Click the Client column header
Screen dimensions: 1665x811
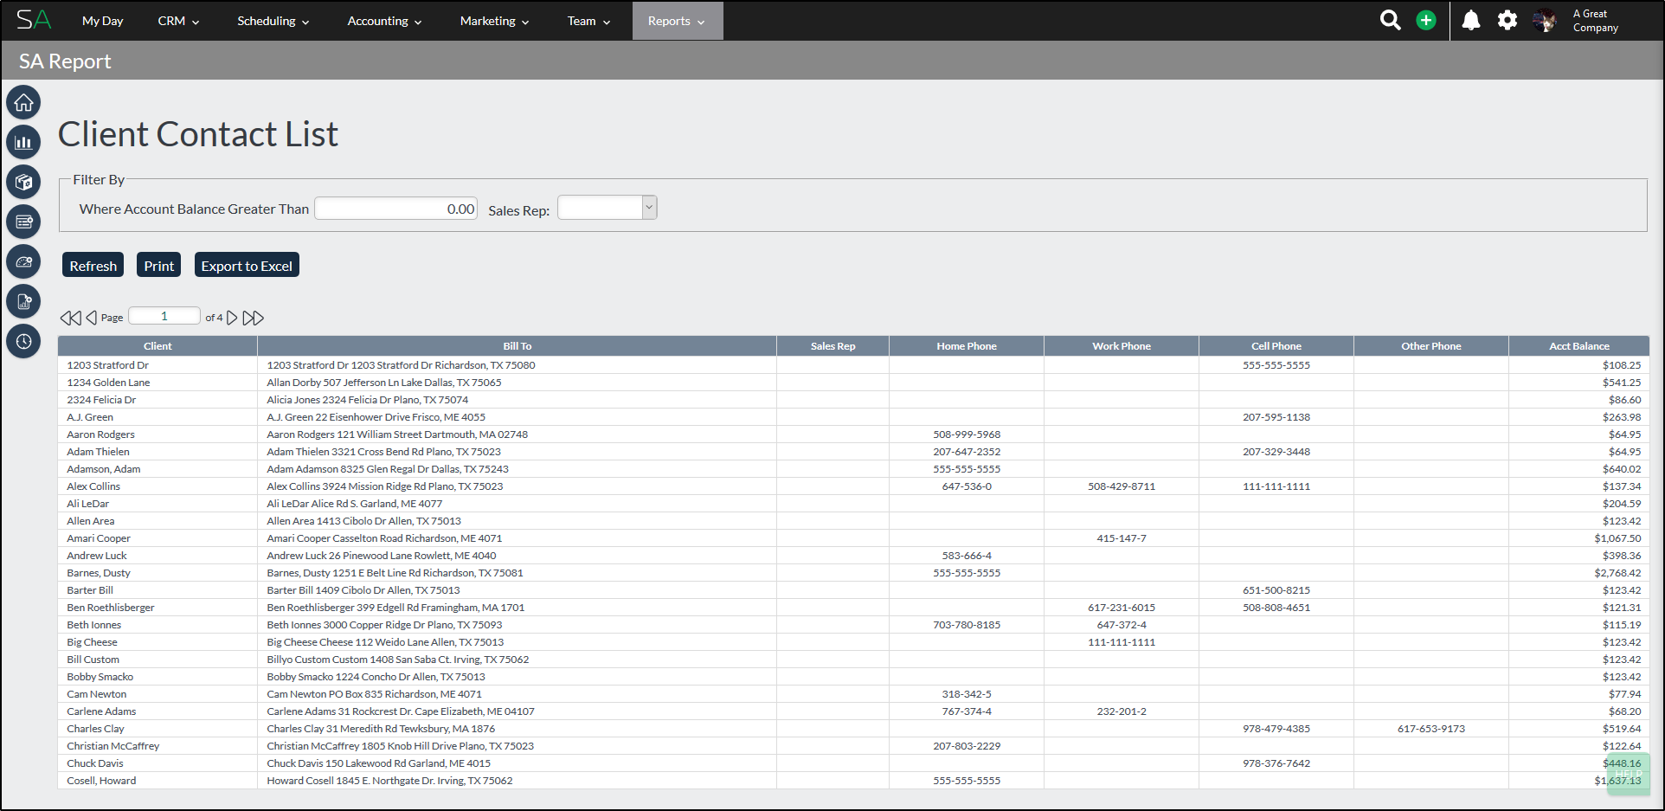pyautogui.click(x=157, y=346)
